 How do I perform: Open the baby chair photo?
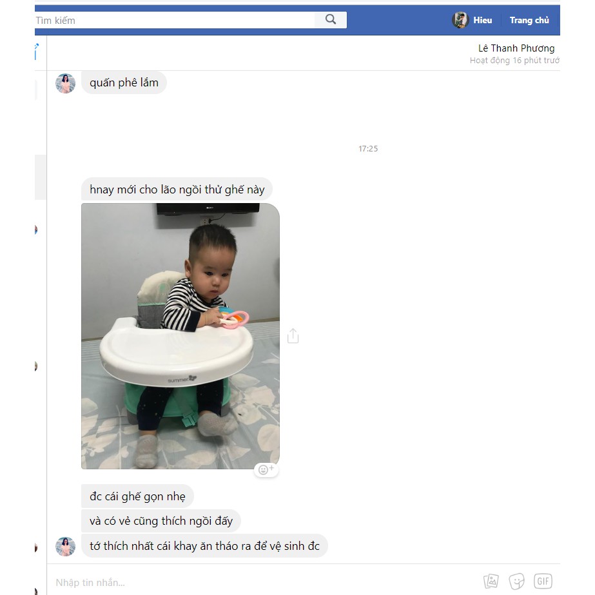(x=180, y=337)
